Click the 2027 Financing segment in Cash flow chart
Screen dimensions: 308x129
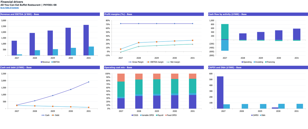tap(225, 32)
